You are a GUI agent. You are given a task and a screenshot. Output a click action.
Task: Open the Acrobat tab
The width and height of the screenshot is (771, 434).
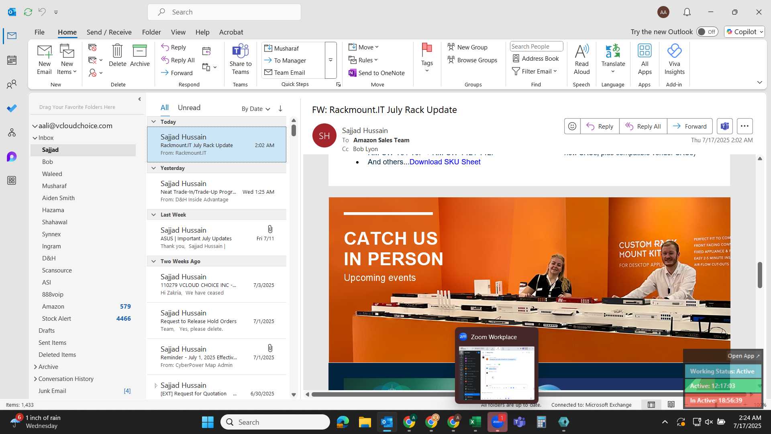[x=231, y=32]
